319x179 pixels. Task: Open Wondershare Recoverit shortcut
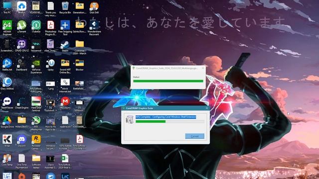[x=94, y=28]
